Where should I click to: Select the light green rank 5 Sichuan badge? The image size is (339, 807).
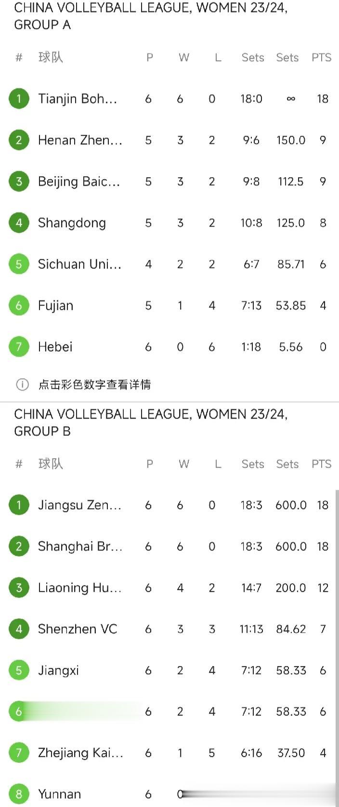point(19,264)
